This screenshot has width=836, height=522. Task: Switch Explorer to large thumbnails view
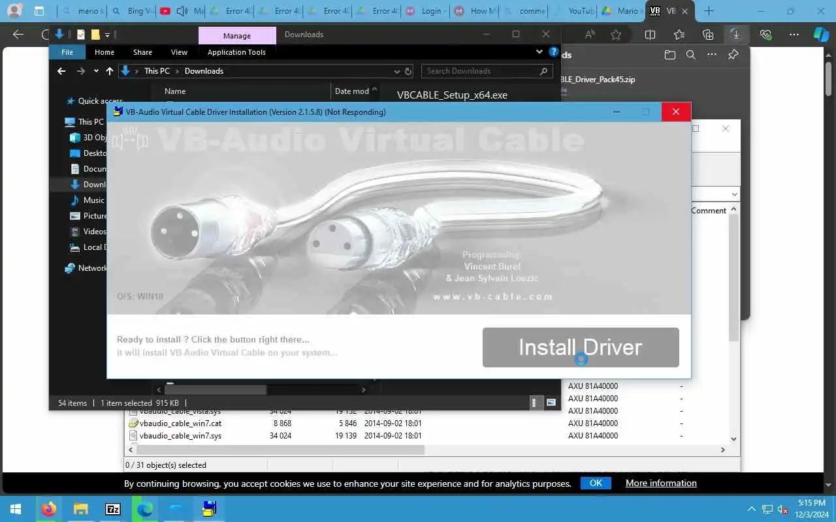pos(551,403)
